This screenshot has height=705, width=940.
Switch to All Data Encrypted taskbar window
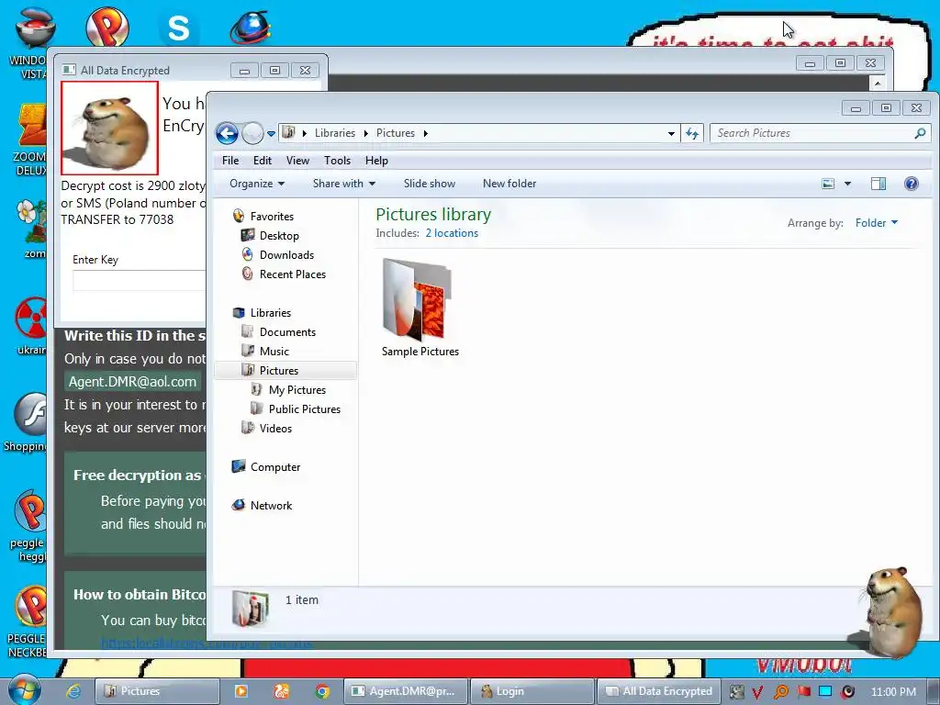pos(658,690)
